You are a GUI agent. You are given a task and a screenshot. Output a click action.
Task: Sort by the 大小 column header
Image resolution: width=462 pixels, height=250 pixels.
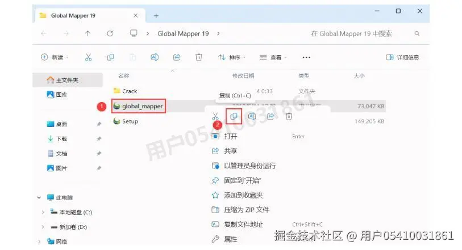tap(359, 76)
